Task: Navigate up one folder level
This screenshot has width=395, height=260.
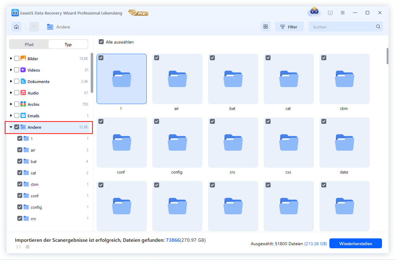Action: 34,27
